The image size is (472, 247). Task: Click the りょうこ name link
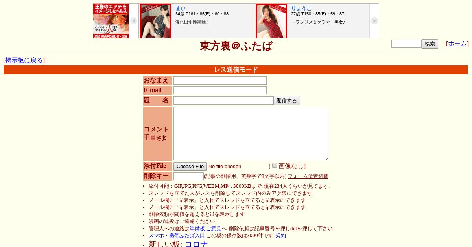tap(301, 8)
